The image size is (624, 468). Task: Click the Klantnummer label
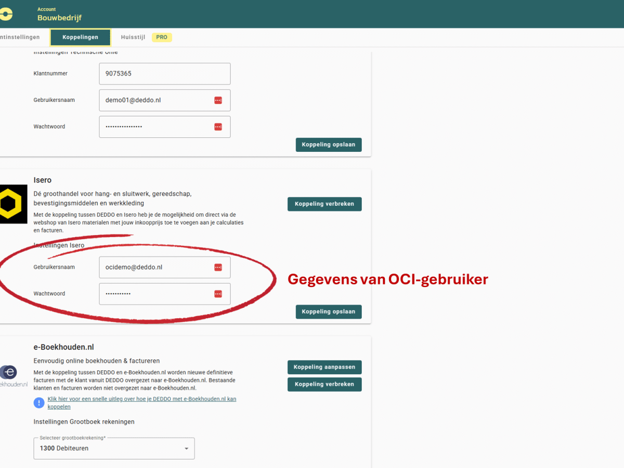coord(50,74)
